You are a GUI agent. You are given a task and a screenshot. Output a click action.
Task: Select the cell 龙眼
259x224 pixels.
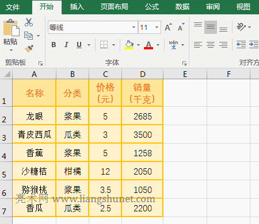pyautogui.click(x=34, y=116)
